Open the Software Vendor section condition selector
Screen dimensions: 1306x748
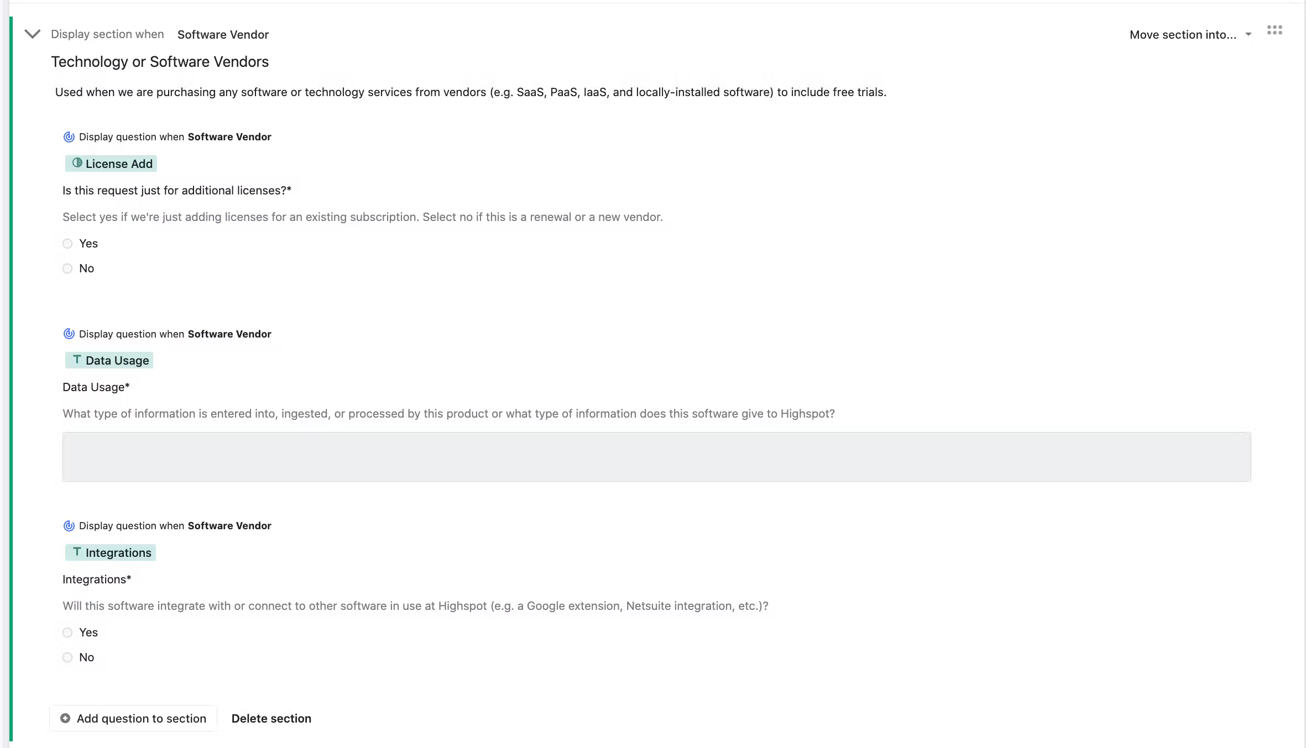(223, 35)
